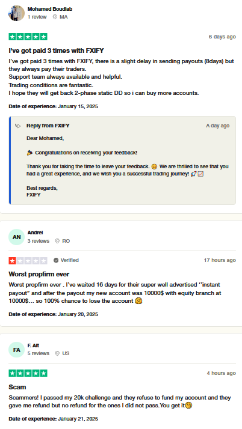Image resolution: width=242 pixels, height=429 pixels.
Task: Open the Worst propfirm ever review title
Action: click(x=39, y=274)
